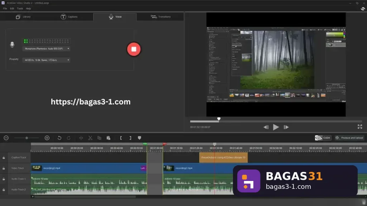Viewport: 367px width, 206px height.
Task: Open the Tools menu
Action: click(20, 9)
